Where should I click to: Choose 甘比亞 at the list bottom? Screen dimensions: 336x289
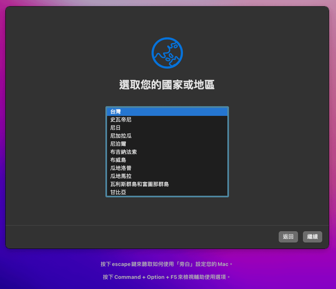(x=167, y=192)
